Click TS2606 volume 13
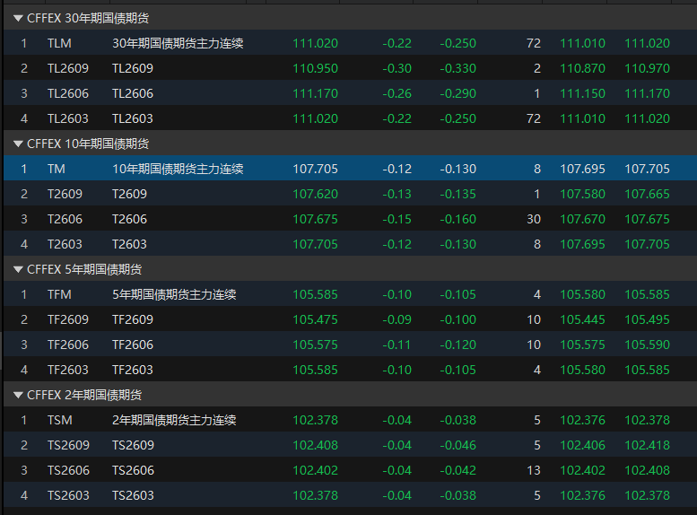 534,470
